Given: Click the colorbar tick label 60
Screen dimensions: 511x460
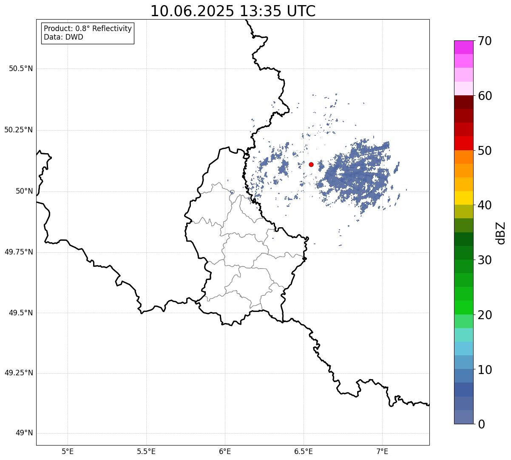Looking at the screenshot, I should click(x=484, y=96).
